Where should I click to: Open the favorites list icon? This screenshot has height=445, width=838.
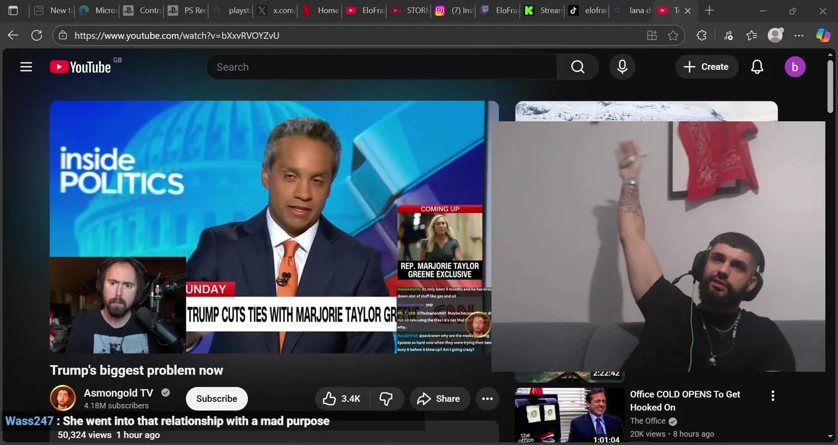point(751,35)
